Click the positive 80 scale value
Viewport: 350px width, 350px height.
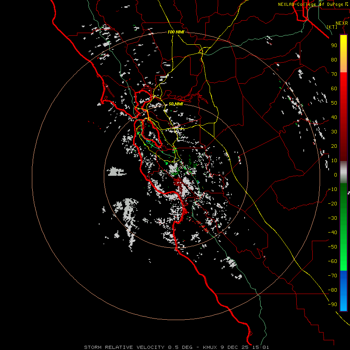coord(334,59)
